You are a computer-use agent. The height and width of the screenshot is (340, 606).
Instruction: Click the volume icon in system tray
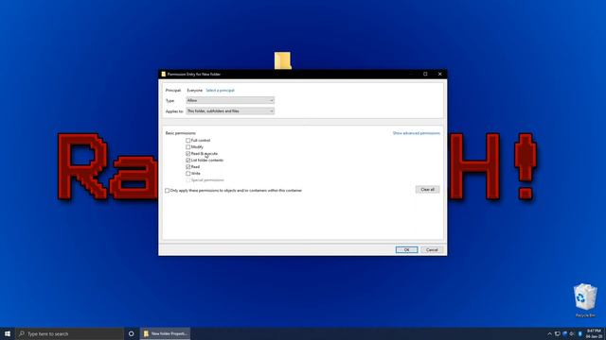coord(572,333)
